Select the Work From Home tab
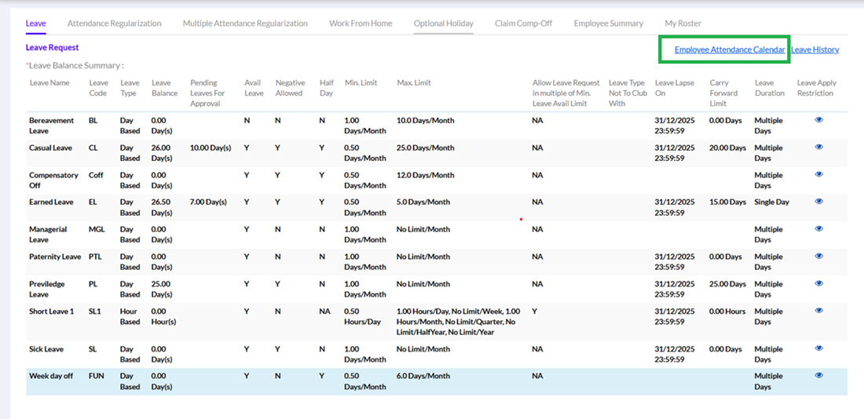The height and width of the screenshot is (419, 864). point(361,24)
